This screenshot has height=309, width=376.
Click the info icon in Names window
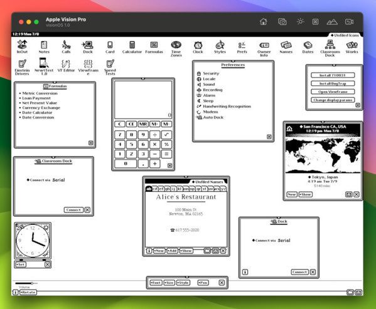click(149, 251)
